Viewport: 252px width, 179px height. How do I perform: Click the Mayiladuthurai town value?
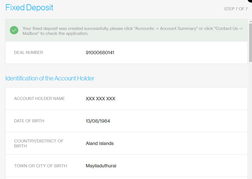101,166
